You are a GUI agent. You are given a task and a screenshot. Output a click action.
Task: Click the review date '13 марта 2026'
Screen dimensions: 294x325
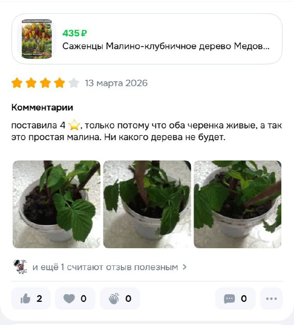pyautogui.click(x=116, y=83)
